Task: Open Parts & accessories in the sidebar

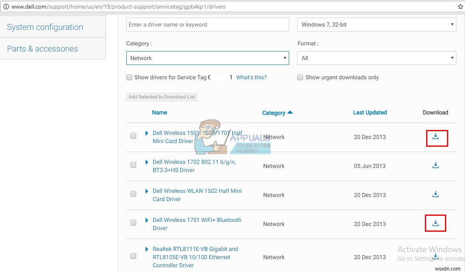Action: point(43,49)
